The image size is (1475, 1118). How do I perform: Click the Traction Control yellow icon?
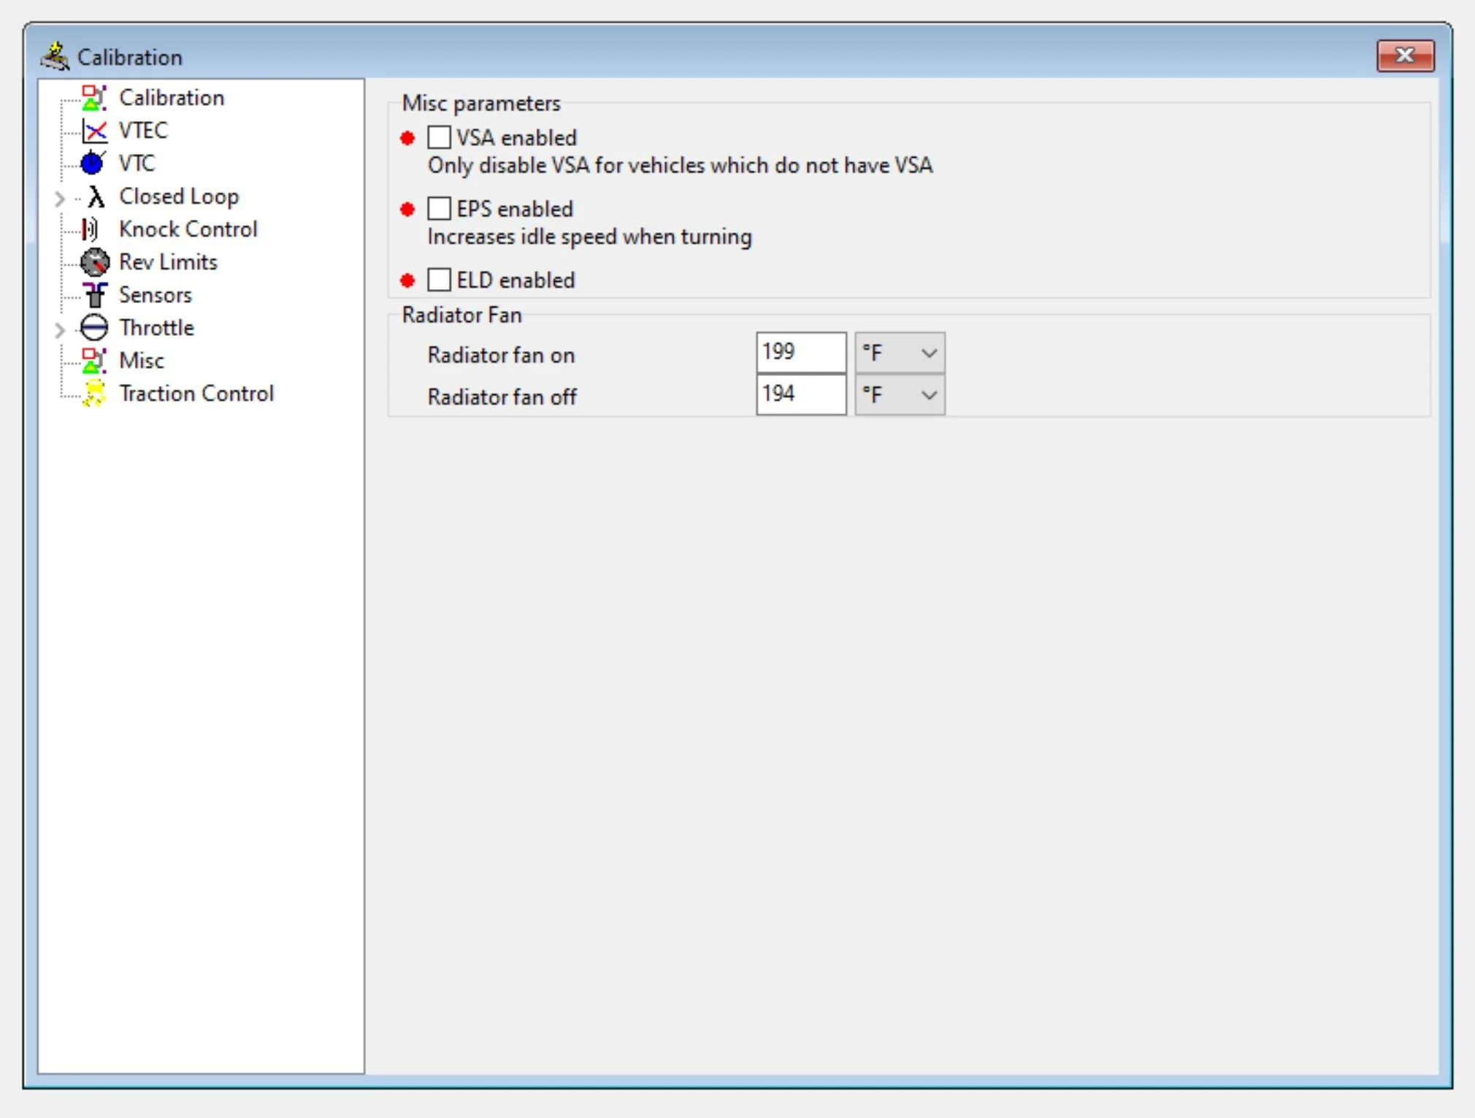click(93, 394)
